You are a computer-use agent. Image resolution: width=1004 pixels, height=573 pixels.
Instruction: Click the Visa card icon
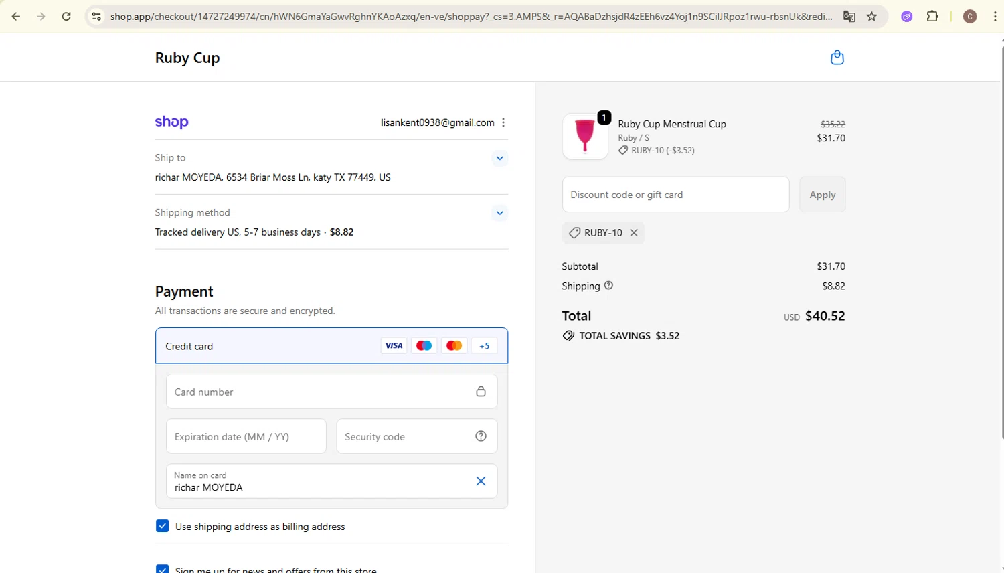(x=394, y=346)
